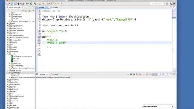Screen dimensions: 194x109
Task: Click the Last Edit Location icon
Action: [x=56, y=4]
